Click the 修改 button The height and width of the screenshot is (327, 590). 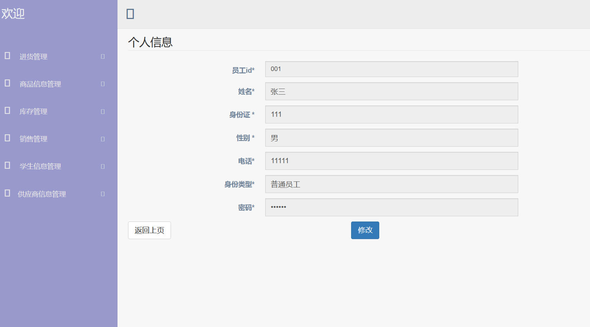tap(365, 230)
